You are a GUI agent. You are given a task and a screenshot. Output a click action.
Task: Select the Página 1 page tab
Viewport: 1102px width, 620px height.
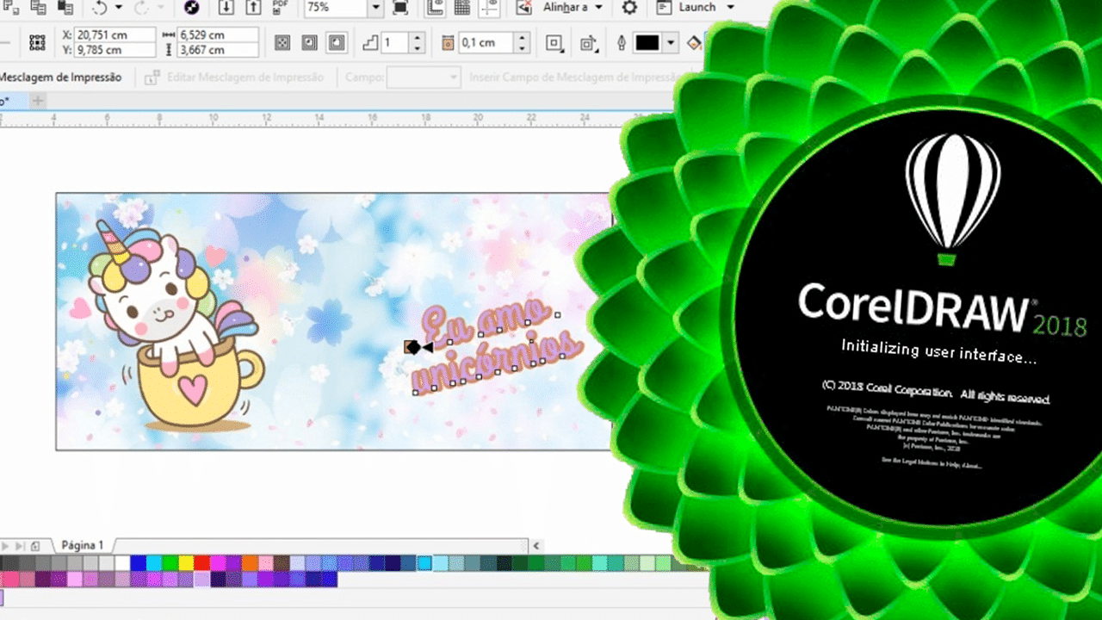coord(82,545)
